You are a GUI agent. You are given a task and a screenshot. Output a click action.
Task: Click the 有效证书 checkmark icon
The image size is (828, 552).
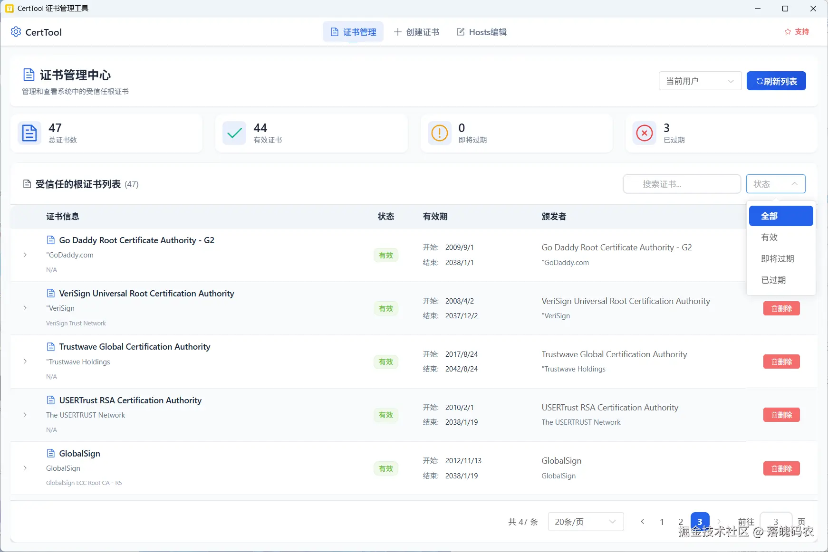(x=234, y=133)
